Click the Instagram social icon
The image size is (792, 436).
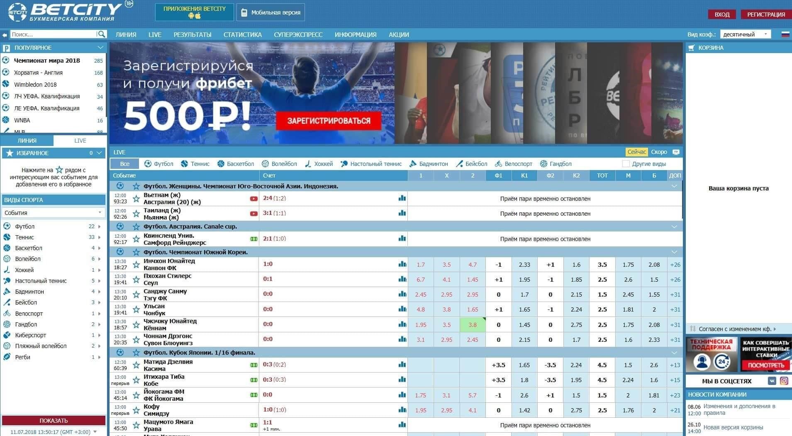784,380
